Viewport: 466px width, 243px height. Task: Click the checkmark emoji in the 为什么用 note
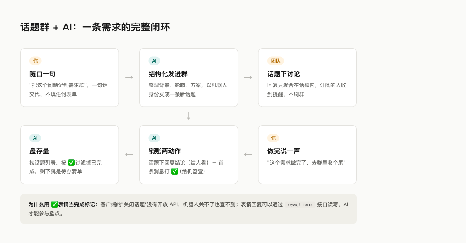[54, 204]
